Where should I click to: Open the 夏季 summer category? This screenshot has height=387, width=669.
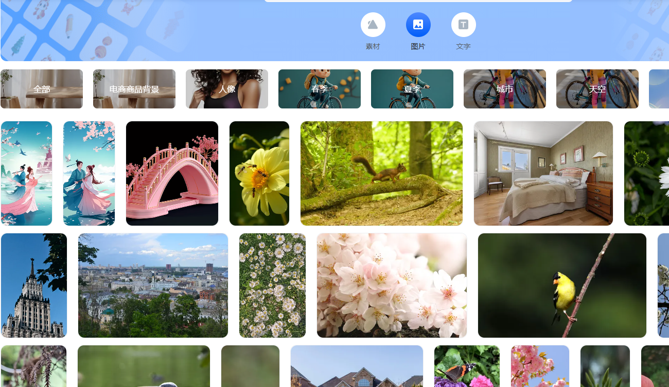coord(412,89)
